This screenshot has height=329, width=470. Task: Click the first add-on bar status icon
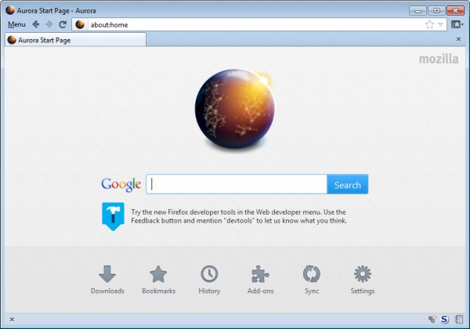[432, 319]
